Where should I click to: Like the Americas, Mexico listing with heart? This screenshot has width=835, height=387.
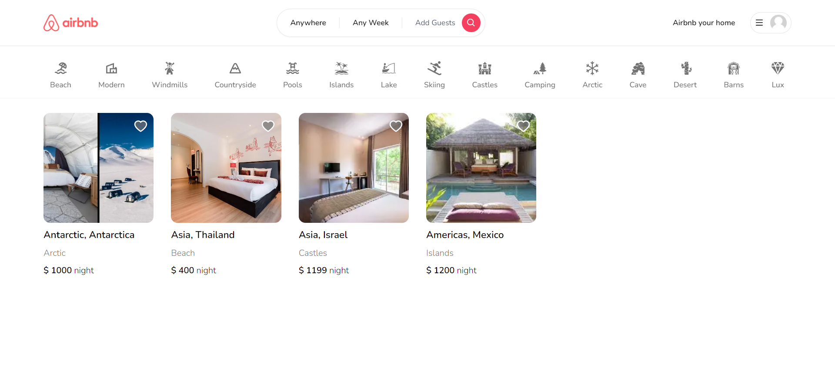coord(523,126)
